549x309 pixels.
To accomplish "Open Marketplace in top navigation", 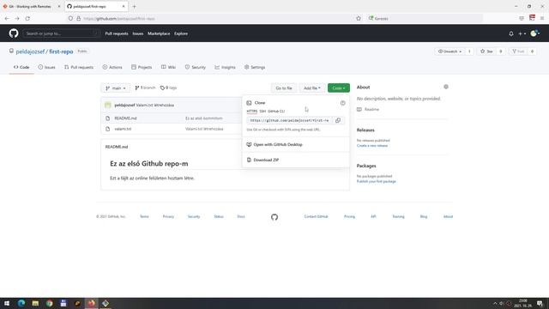I will 159,33.
